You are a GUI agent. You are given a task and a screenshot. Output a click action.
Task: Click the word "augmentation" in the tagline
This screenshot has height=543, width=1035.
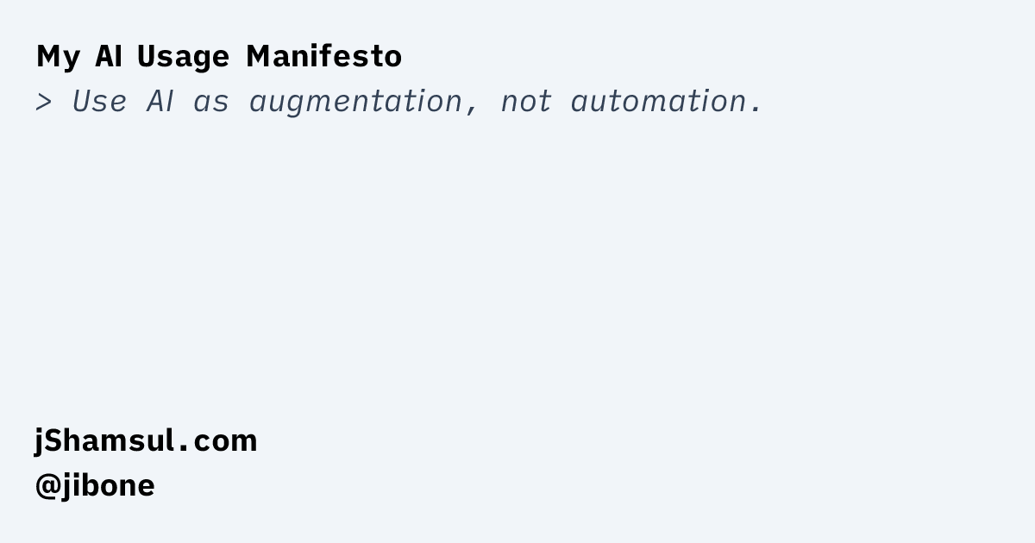(x=356, y=103)
